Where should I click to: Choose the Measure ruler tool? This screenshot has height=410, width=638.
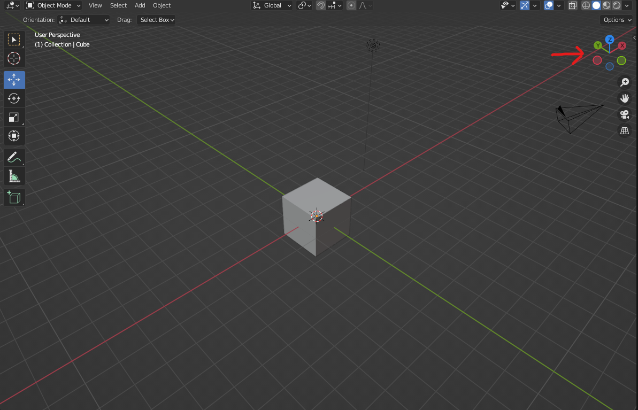point(14,176)
